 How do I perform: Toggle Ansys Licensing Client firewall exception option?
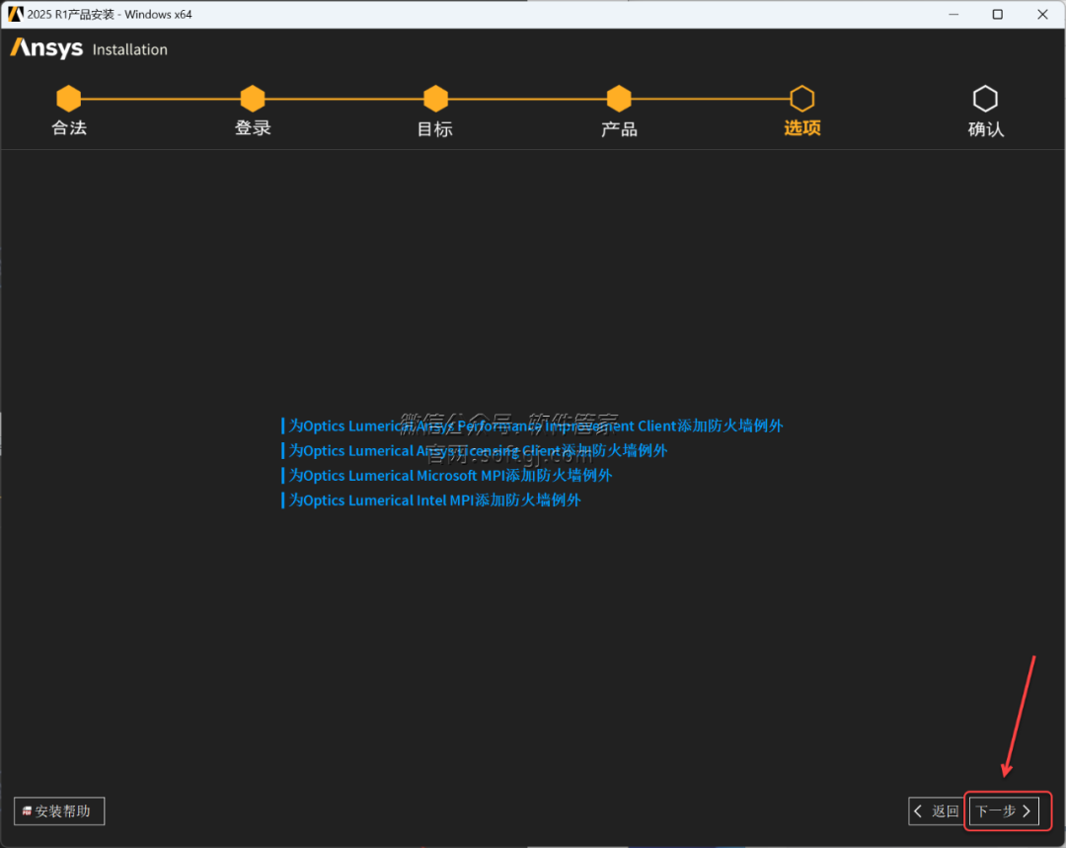[x=475, y=450]
